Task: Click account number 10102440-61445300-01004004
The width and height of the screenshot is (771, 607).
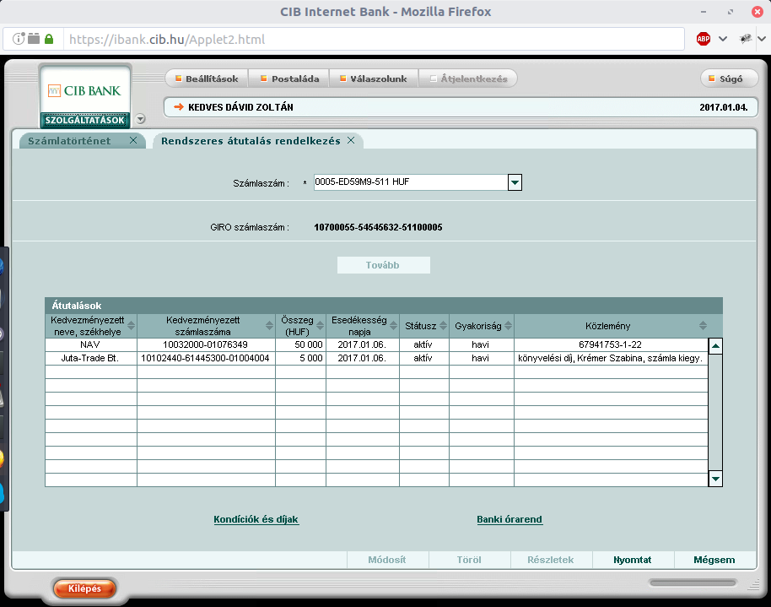Action: 205,358
